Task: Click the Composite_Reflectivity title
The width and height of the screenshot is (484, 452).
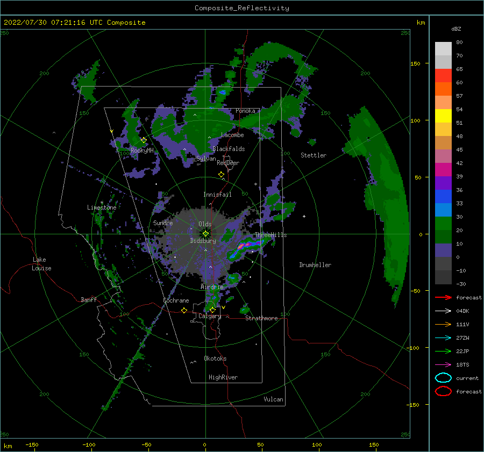Action: tap(241, 8)
